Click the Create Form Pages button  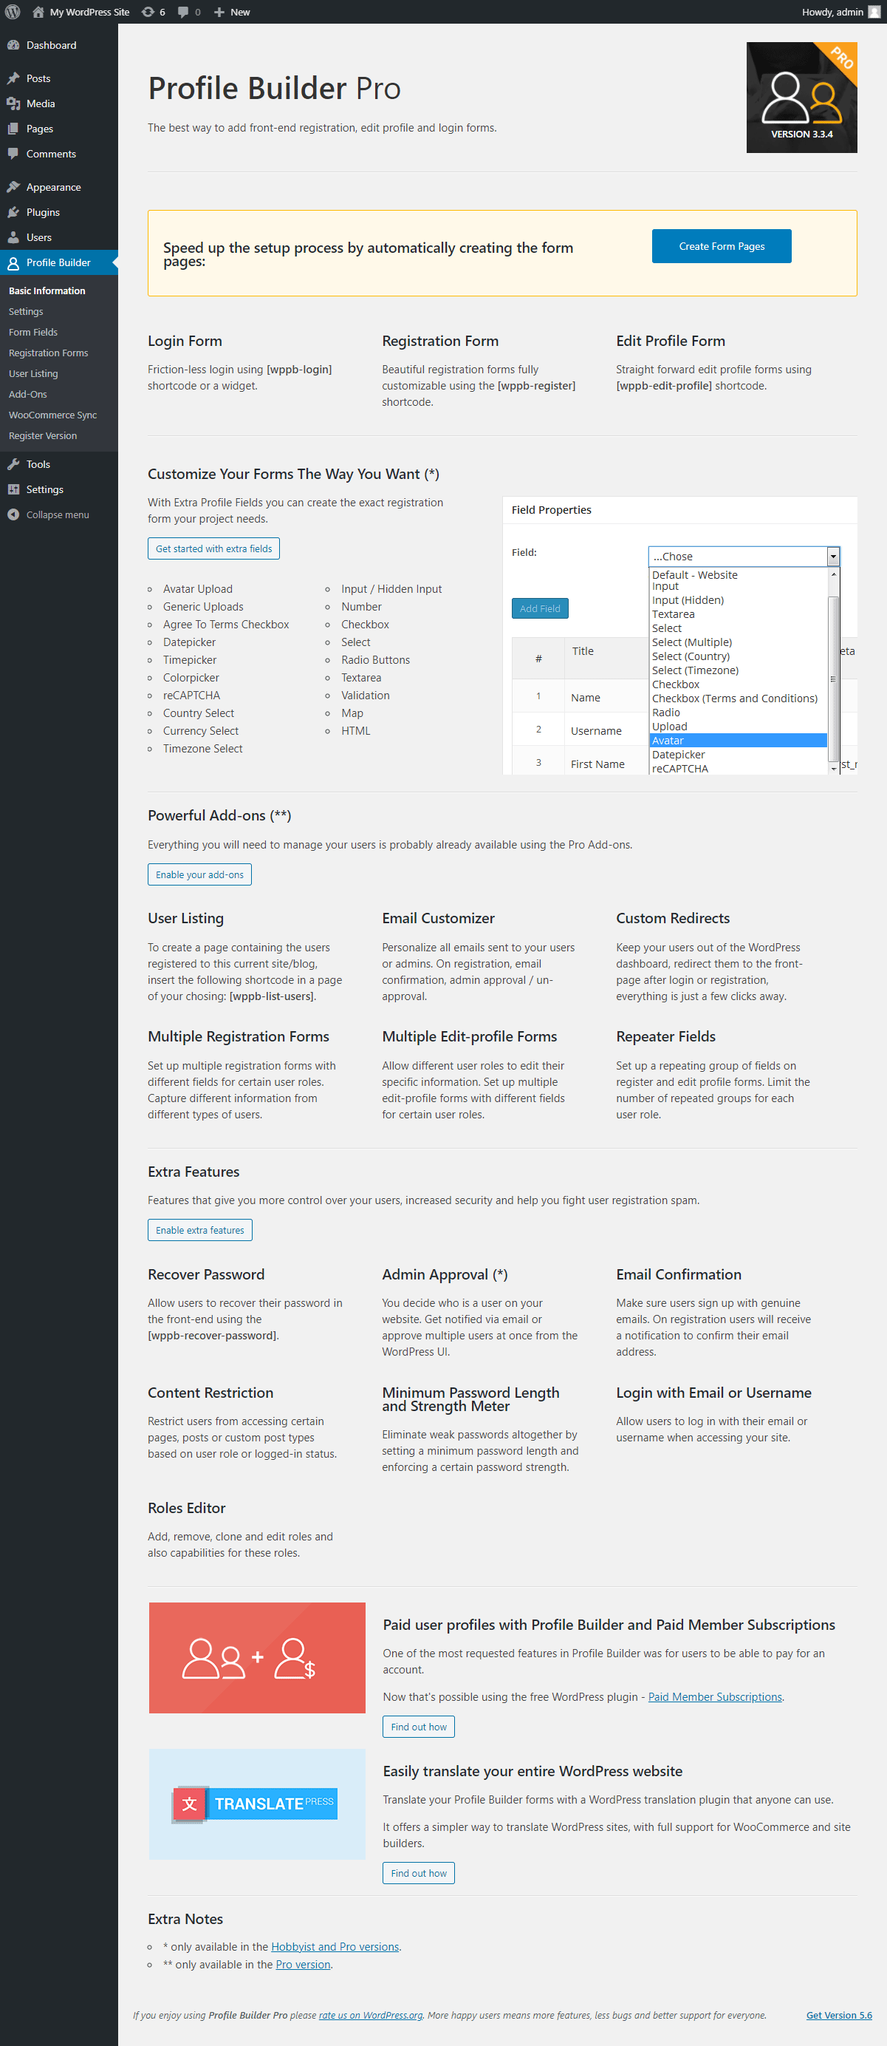pos(721,246)
